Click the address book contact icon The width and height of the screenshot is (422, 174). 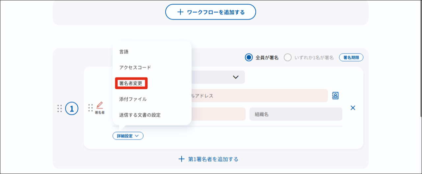click(335, 96)
